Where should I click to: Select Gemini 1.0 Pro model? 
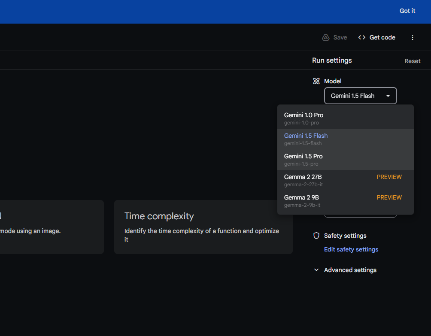[x=346, y=118]
